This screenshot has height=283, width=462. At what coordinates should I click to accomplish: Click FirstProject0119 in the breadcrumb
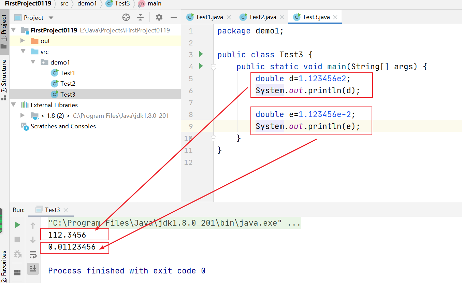coord(28,3)
